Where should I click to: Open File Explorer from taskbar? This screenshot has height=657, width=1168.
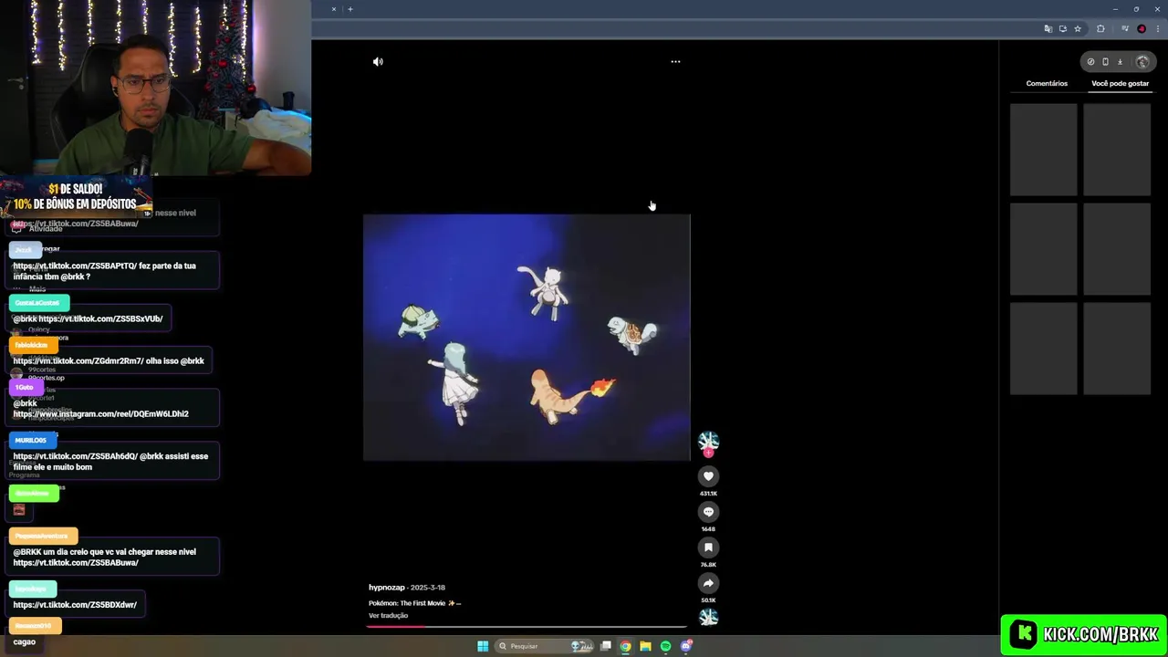pos(645,646)
